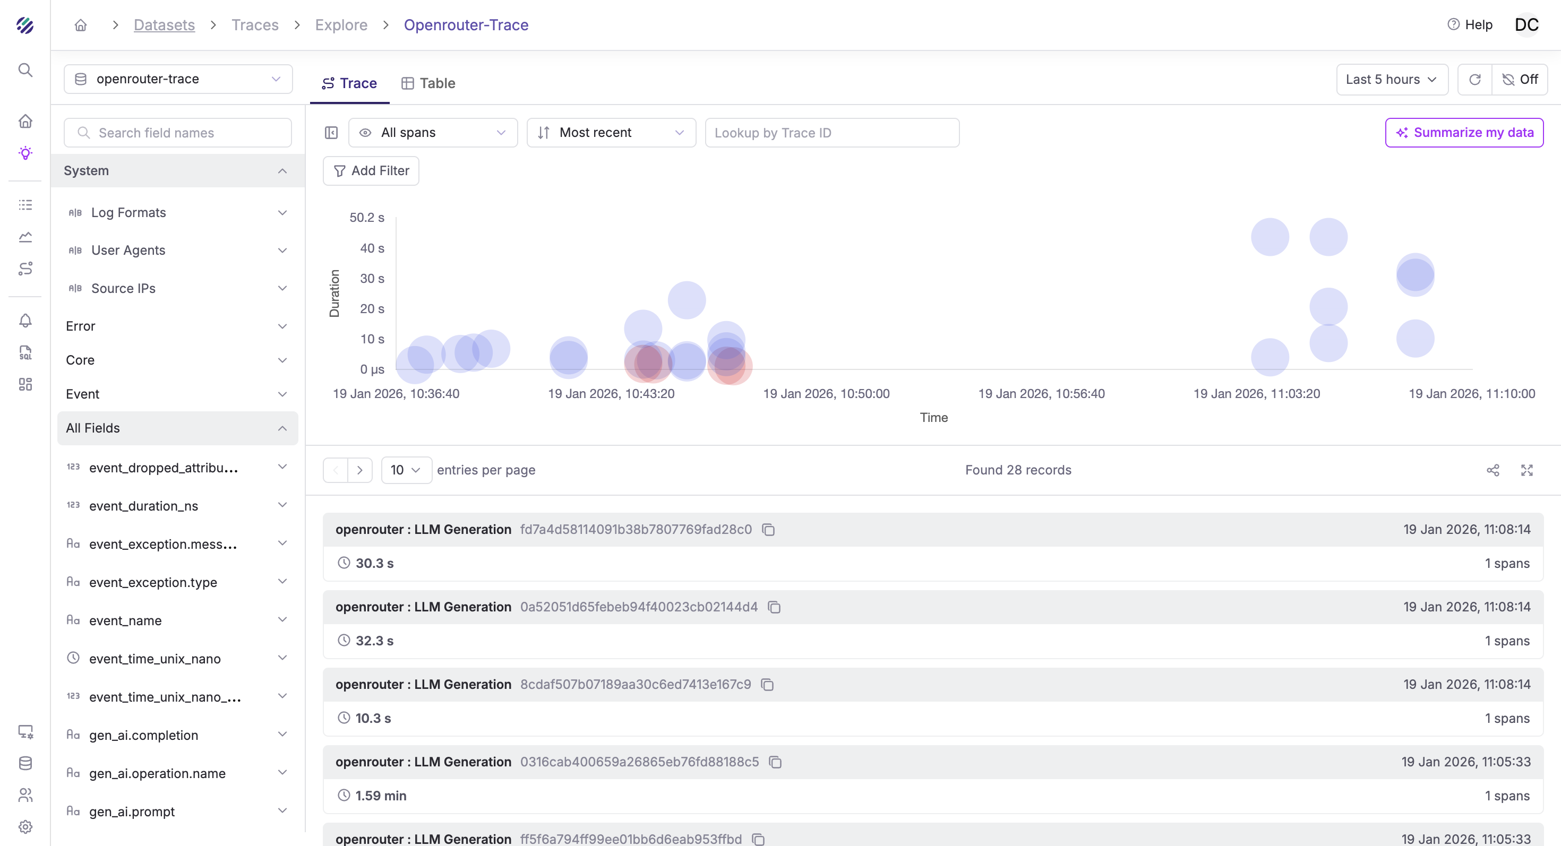
Task: Click the Add Filter button
Action: pos(371,171)
